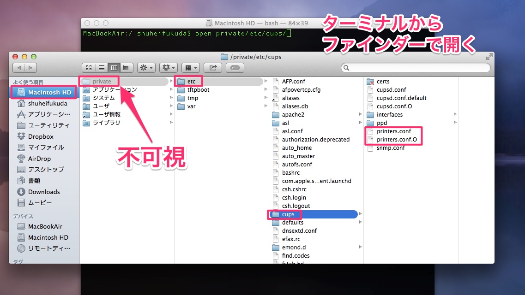Switch Finder to icon view
Screen dimensions: 525x295
click(89, 68)
